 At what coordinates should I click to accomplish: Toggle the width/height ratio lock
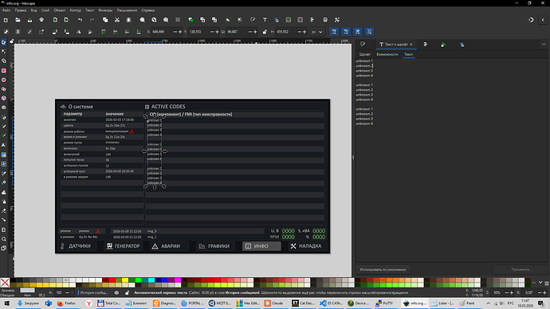click(x=265, y=32)
